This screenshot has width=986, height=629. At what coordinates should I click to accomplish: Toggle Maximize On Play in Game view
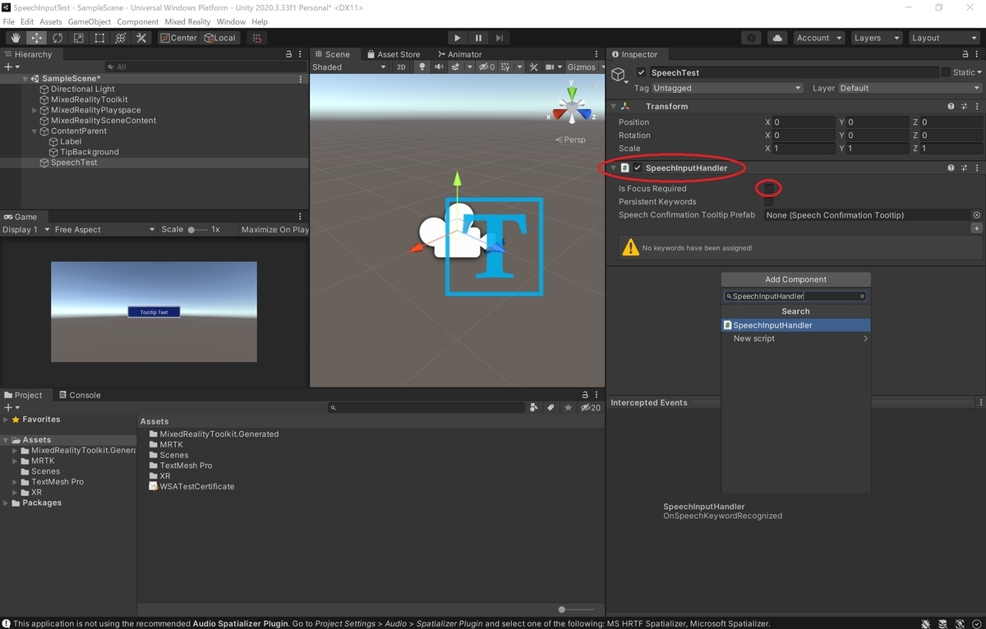(275, 230)
